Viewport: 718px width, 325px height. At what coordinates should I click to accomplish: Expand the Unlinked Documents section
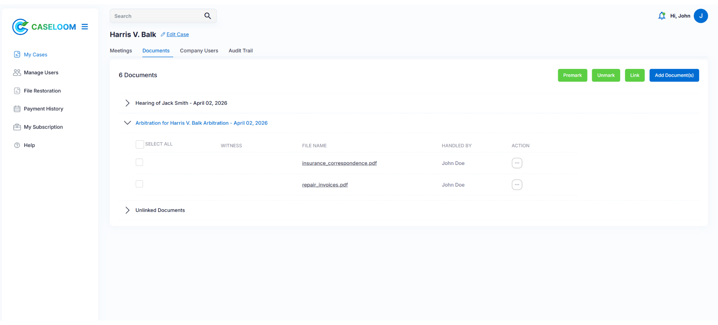[x=128, y=210]
